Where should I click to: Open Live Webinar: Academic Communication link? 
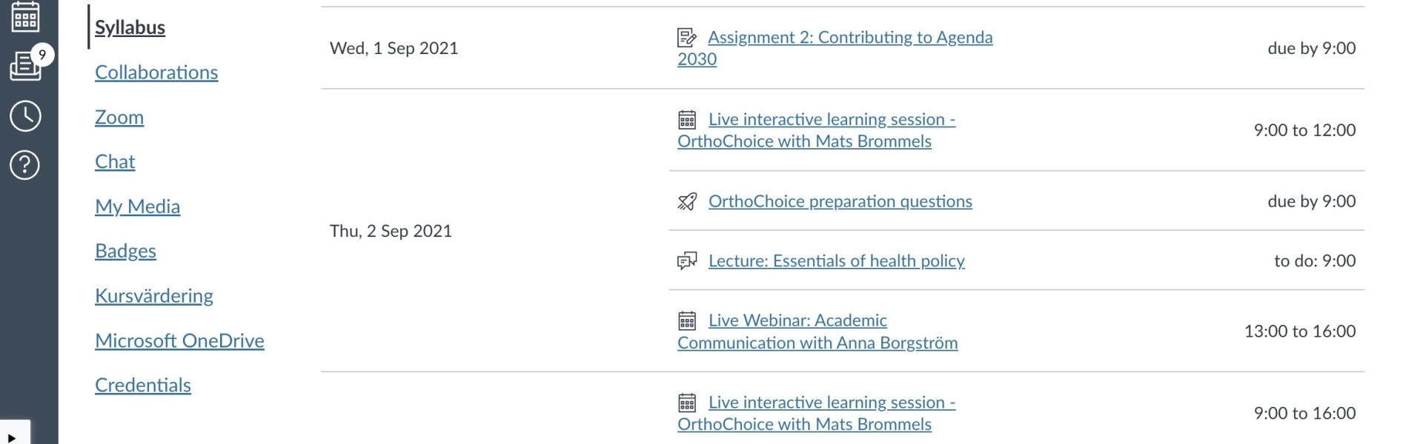coord(818,332)
